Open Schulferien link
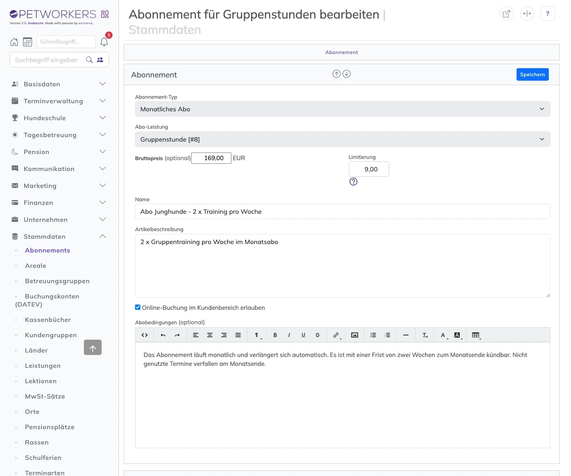Screen dimensions: 571x476 [43, 458]
